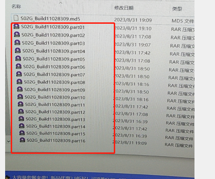The image size is (215, 179).
Task: Select file name S02G_Build11028309.part06
Action: point(54,67)
